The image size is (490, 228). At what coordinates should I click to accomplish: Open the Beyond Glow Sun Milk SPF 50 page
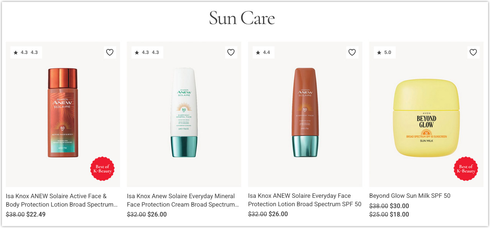coord(410,195)
